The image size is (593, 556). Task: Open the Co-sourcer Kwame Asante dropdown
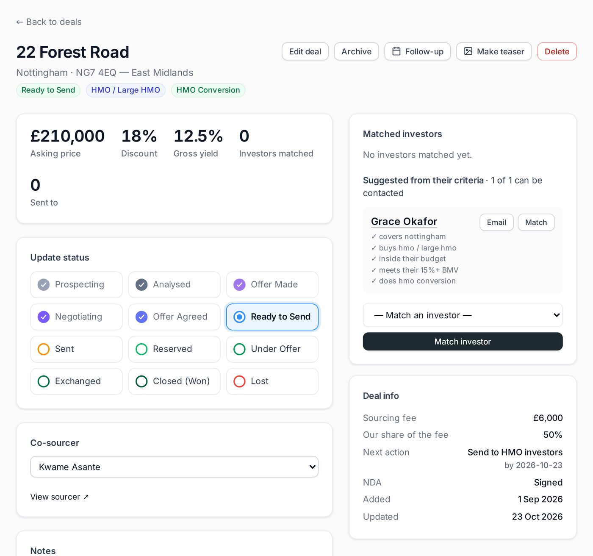[x=174, y=467]
